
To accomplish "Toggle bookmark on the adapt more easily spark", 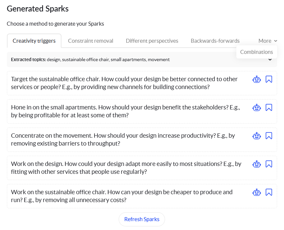I will pos(269,164).
